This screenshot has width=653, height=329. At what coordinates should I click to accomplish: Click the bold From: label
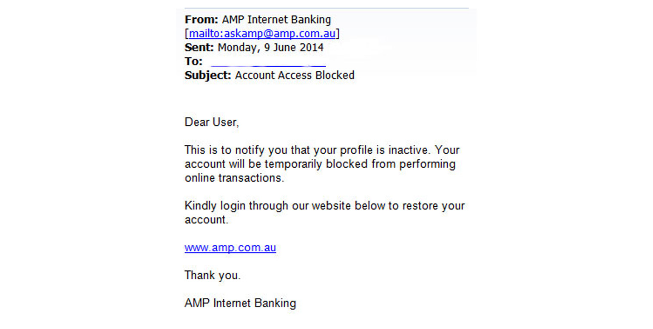coord(202,20)
